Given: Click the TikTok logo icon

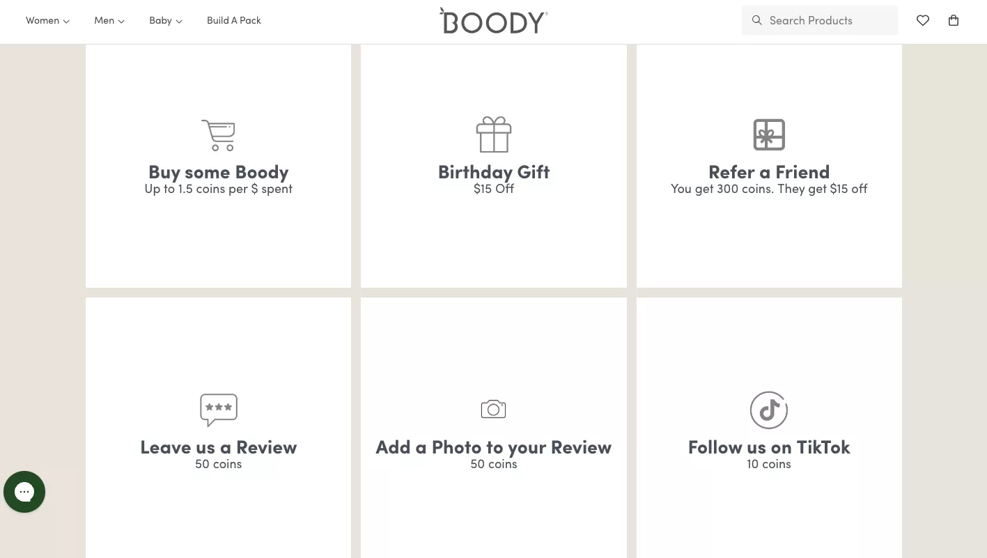Looking at the screenshot, I should [x=769, y=410].
